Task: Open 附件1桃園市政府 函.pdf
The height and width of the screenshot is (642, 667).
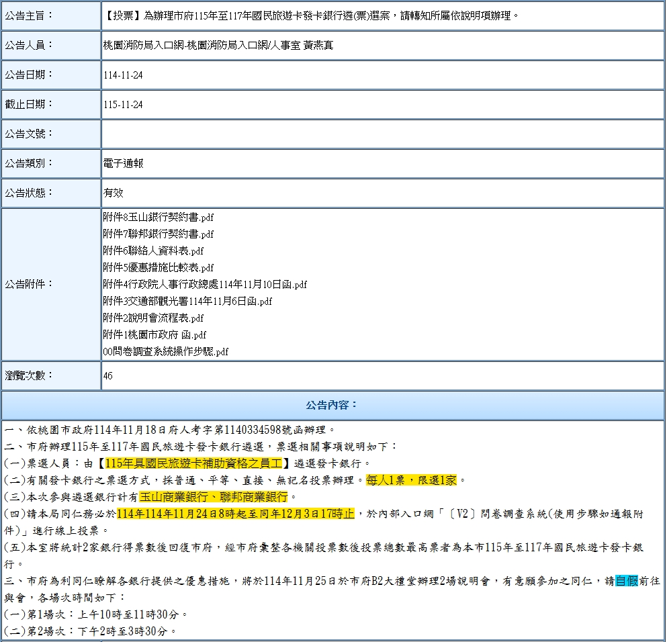Action: point(154,335)
